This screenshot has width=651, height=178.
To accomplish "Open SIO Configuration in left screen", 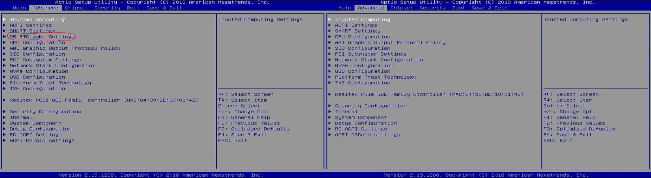I will pyautogui.click(x=37, y=54).
